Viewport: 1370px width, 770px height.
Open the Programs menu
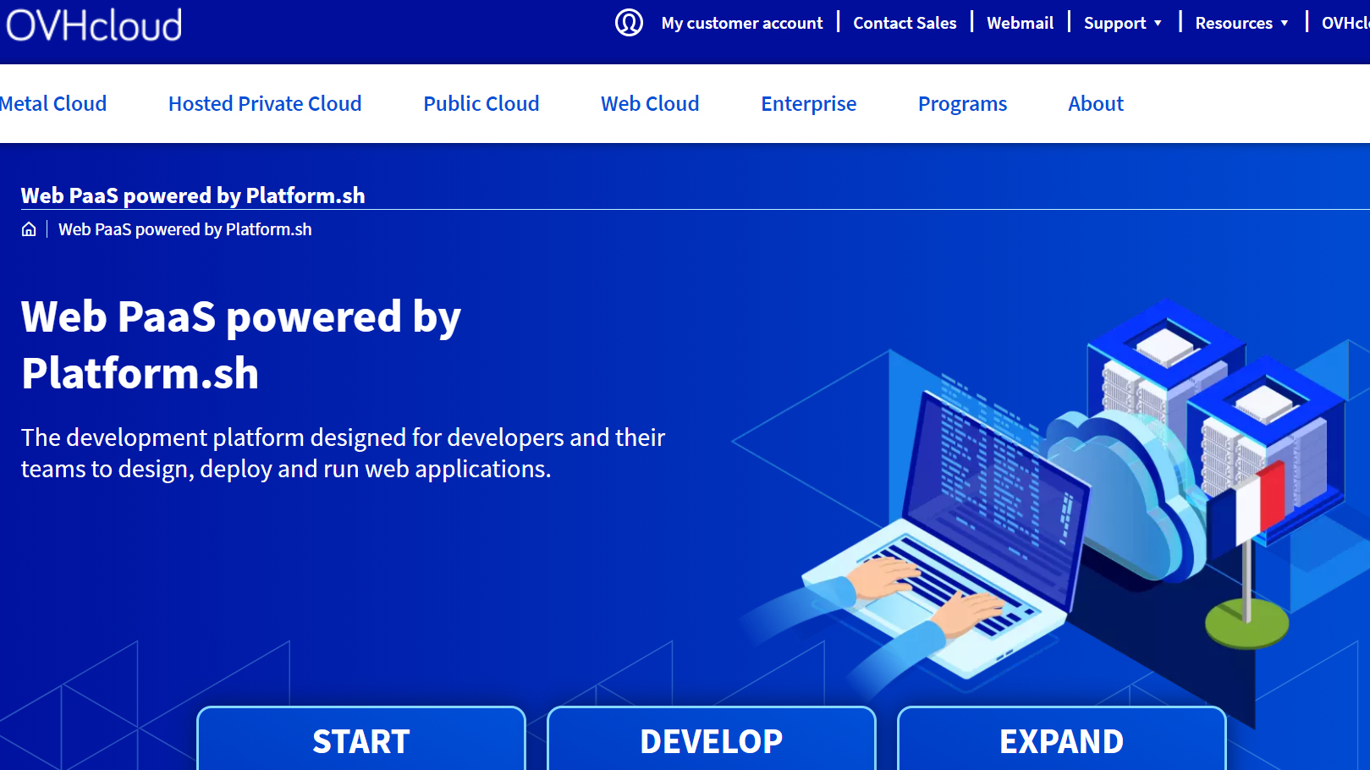[x=962, y=103]
